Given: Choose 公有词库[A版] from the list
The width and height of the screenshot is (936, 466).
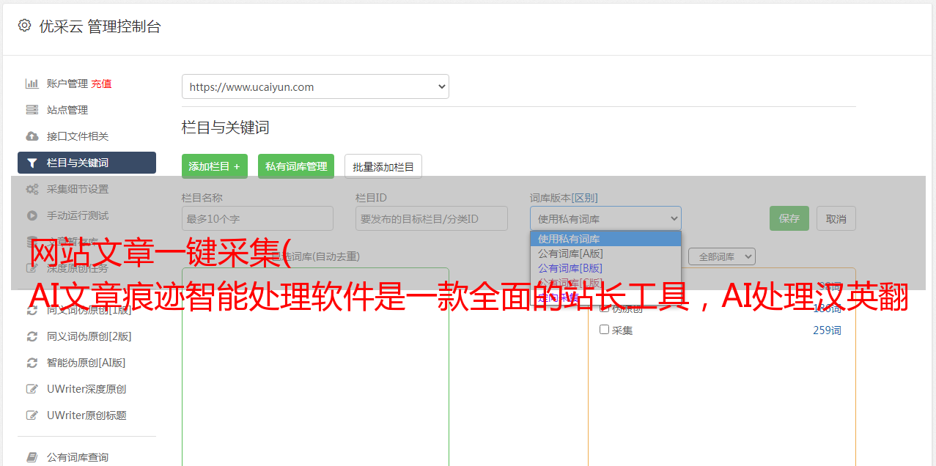Looking at the screenshot, I should (x=605, y=254).
